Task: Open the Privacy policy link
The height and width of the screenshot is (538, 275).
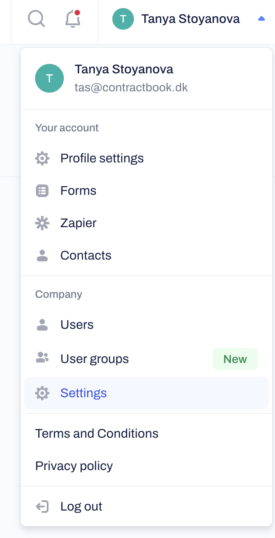Action: click(x=74, y=466)
